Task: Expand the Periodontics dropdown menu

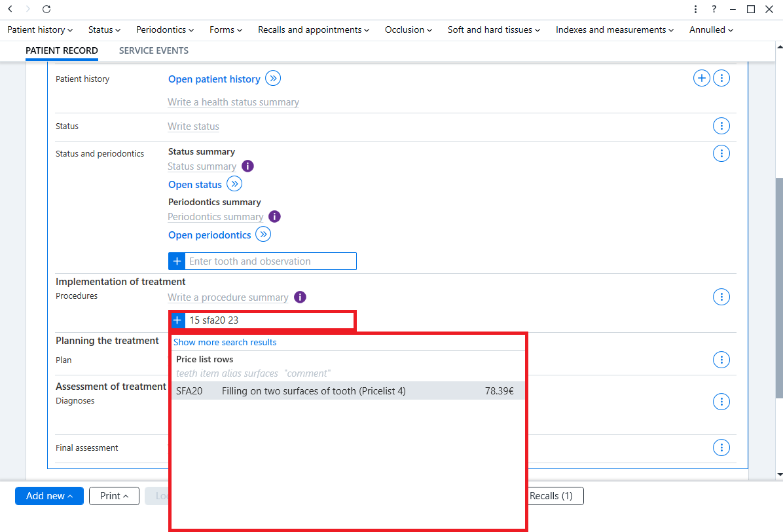Action: click(165, 30)
